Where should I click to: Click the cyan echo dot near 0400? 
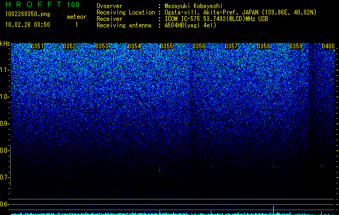(x=322, y=166)
